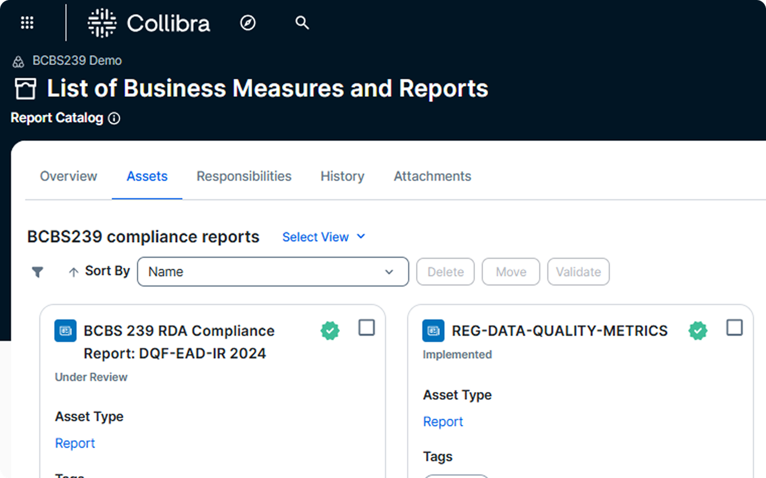Click the Move button

tap(511, 272)
